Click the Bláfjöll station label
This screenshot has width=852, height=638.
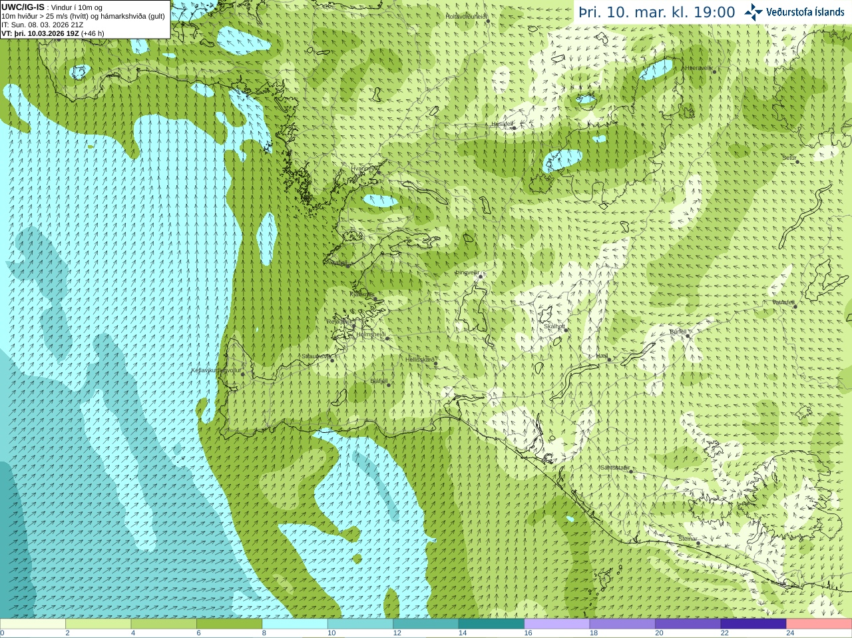[379, 382]
